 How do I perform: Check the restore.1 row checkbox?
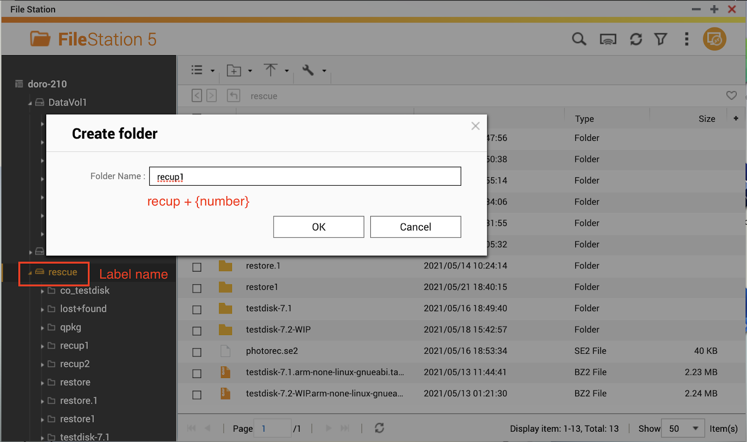pyautogui.click(x=197, y=267)
